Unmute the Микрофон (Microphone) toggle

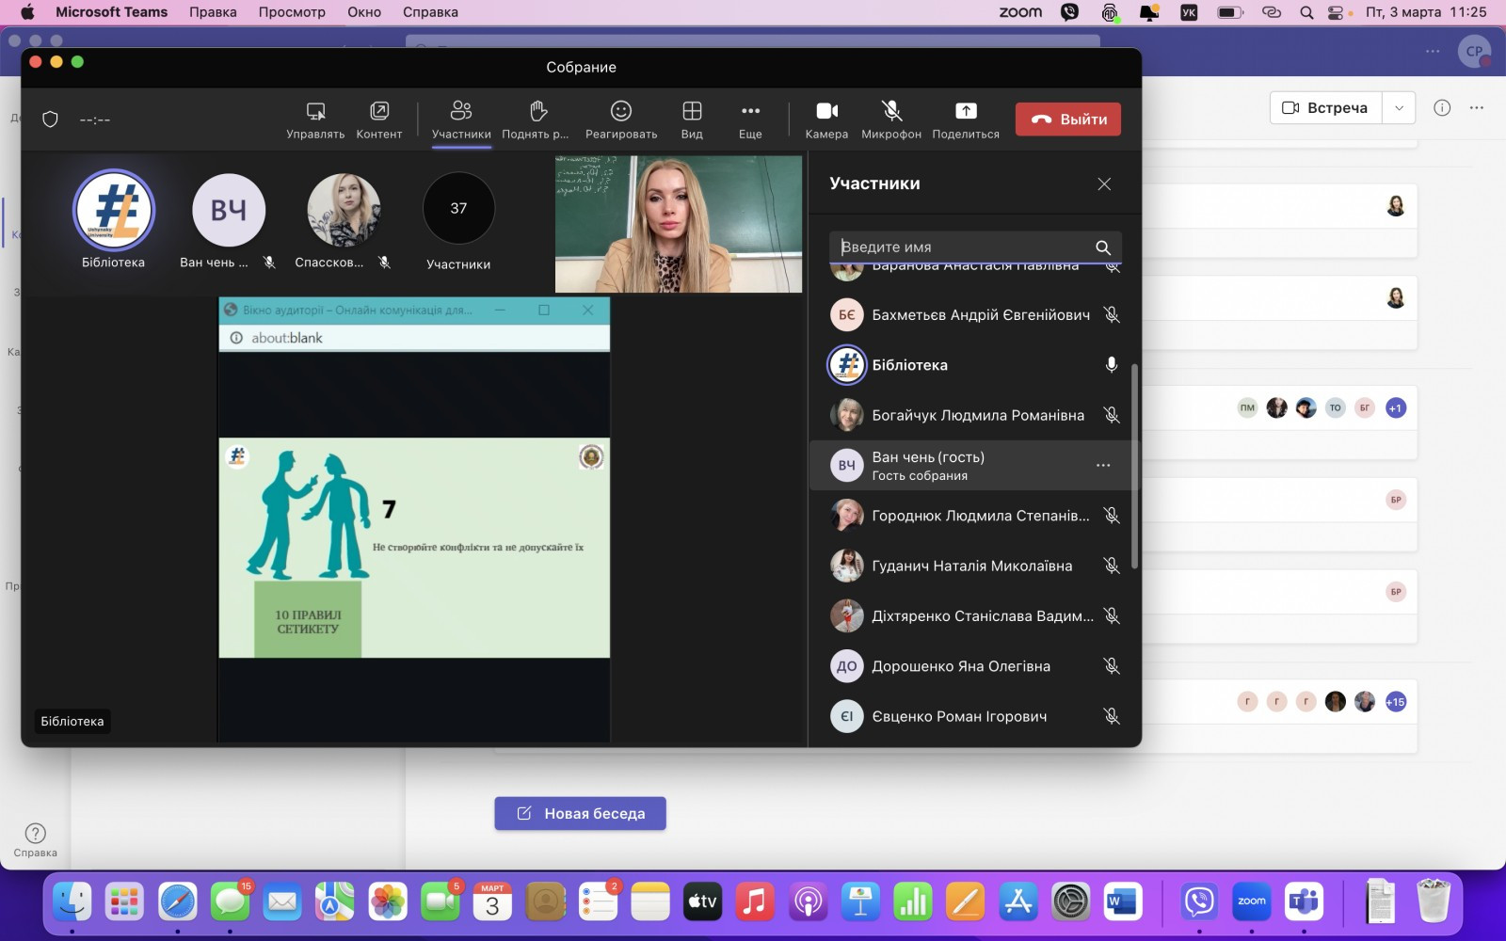[x=891, y=120]
